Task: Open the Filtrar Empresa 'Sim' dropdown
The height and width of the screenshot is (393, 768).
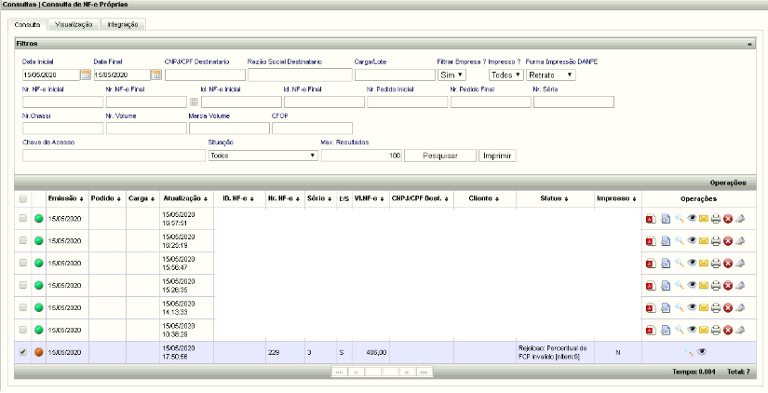Action: [x=451, y=75]
